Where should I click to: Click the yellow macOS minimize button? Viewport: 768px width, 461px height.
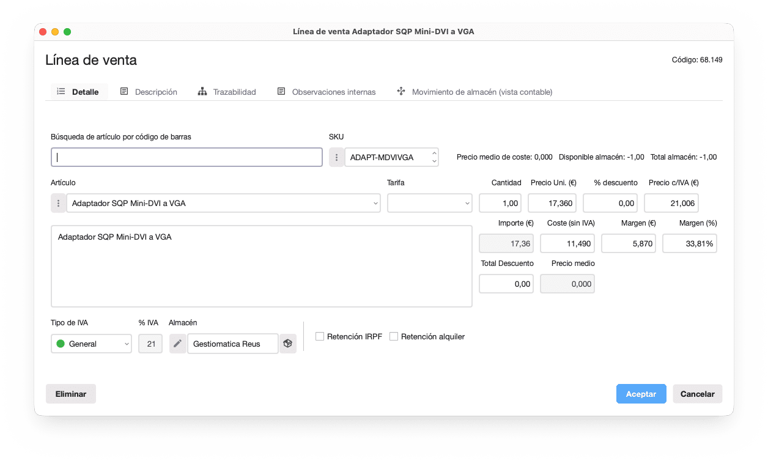[x=55, y=32]
